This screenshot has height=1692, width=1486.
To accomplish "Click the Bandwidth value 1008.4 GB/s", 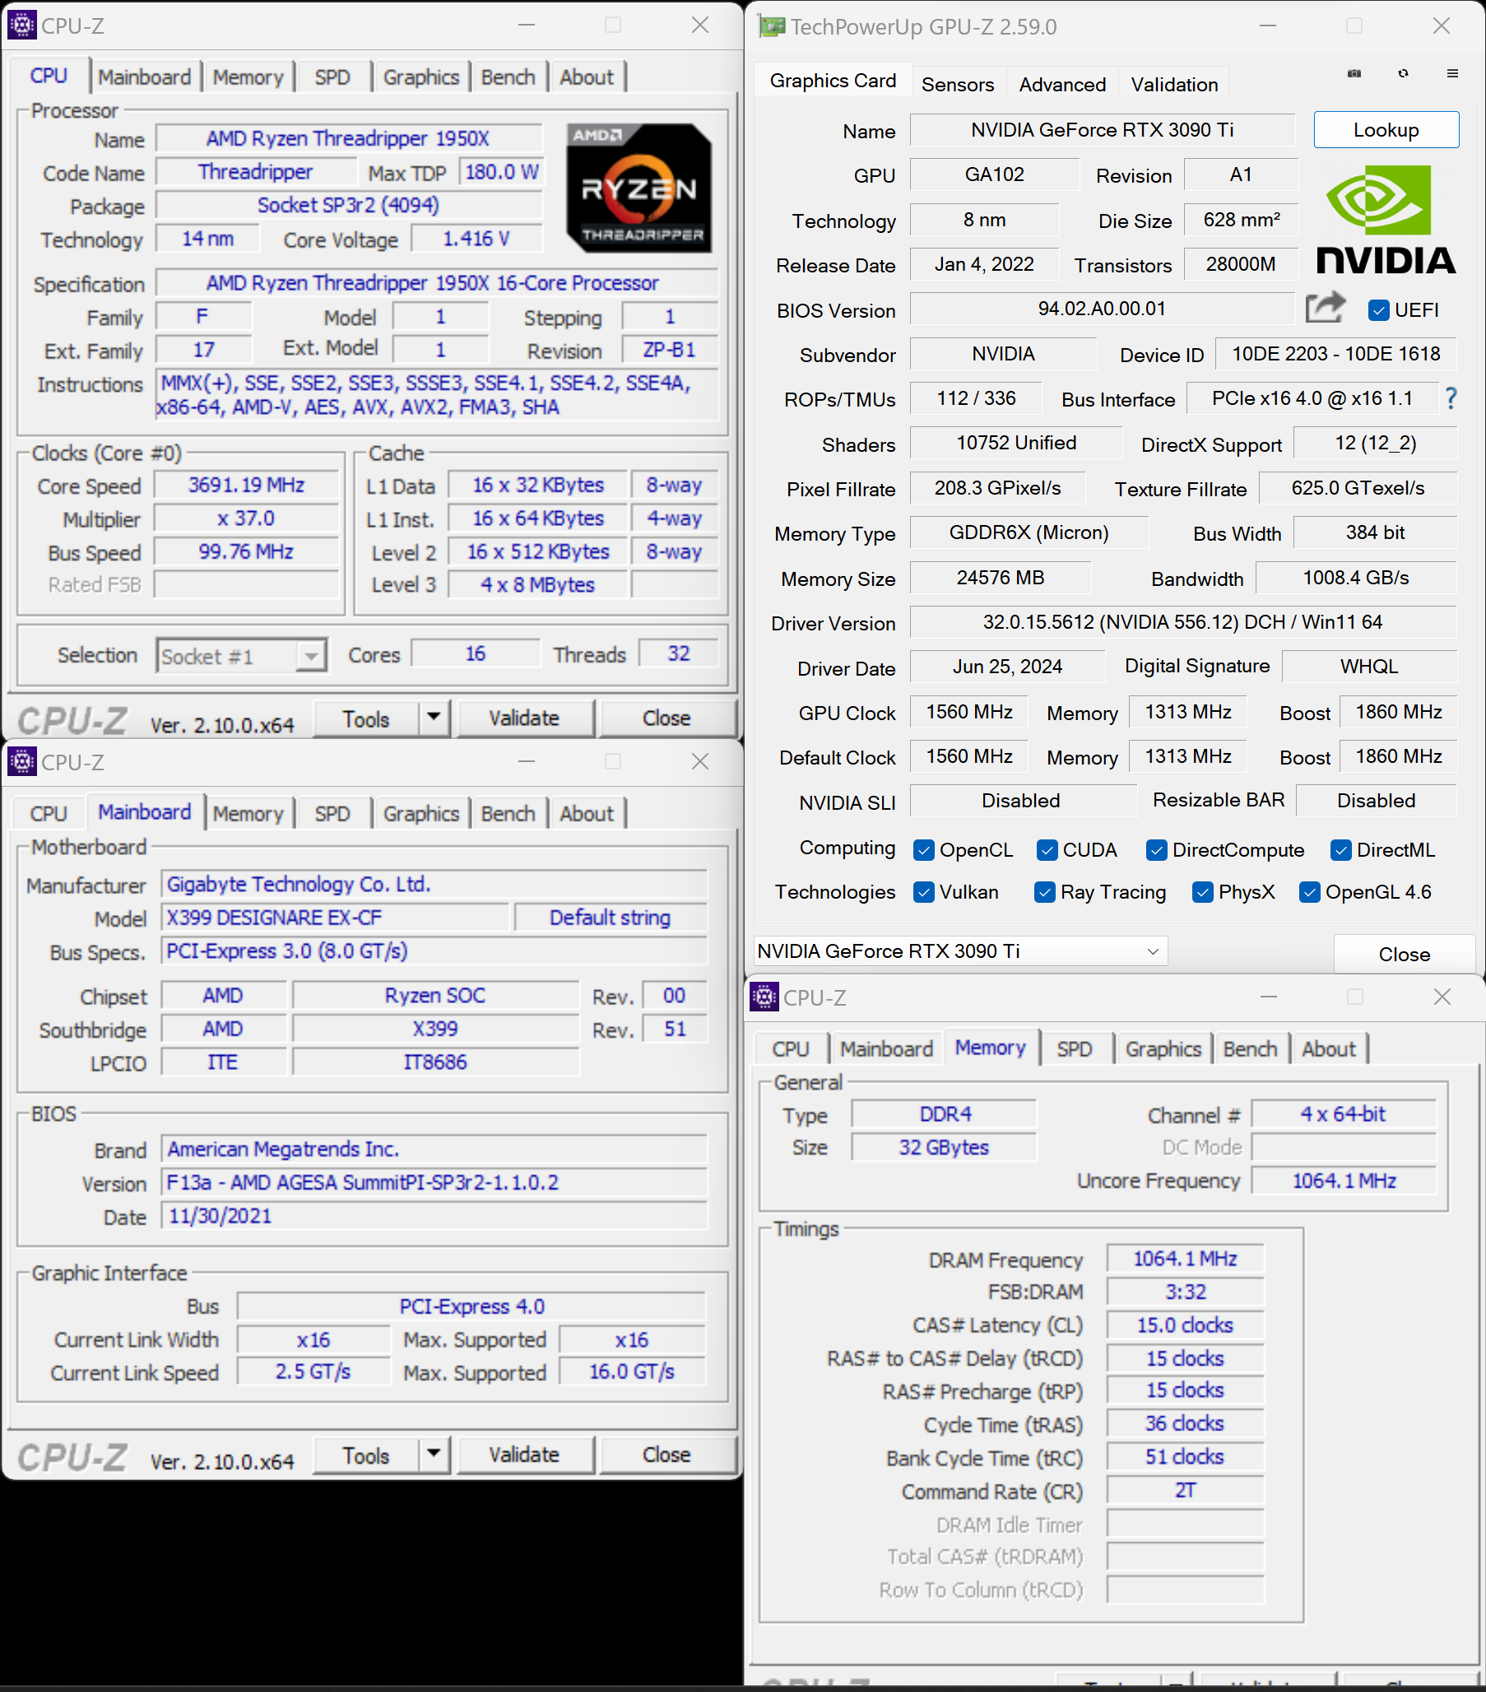I will click(x=1355, y=577).
